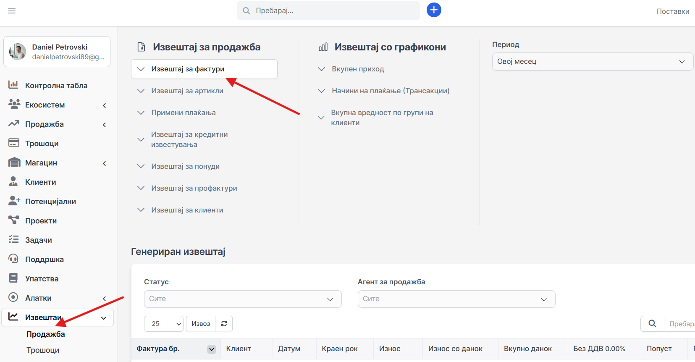The image size is (695, 362).
Task: Open Трошоци submenu under Извештаи
Action: click(43, 350)
